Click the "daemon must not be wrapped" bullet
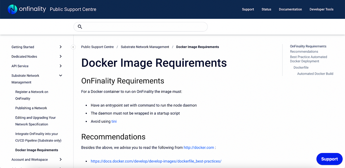 (135, 113)
